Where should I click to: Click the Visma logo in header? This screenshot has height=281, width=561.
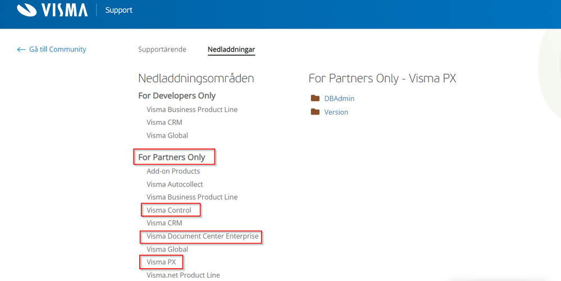pos(52,10)
